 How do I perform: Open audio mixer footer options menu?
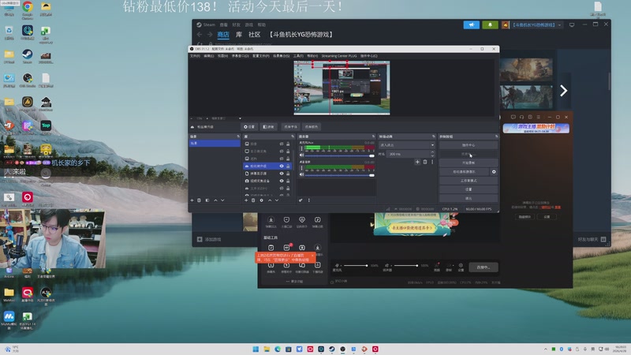point(309,200)
